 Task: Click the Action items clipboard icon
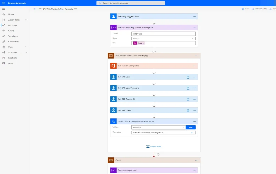(x=4, y=20)
